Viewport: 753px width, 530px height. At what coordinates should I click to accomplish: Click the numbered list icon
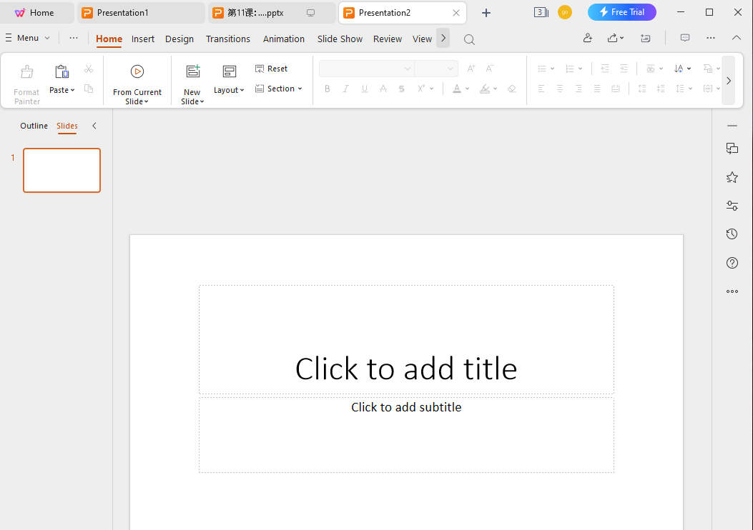tap(570, 69)
